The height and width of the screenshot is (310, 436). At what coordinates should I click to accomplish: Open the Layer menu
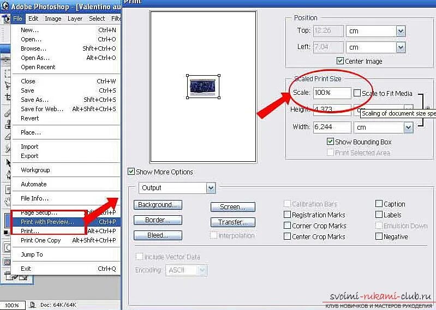(x=75, y=19)
